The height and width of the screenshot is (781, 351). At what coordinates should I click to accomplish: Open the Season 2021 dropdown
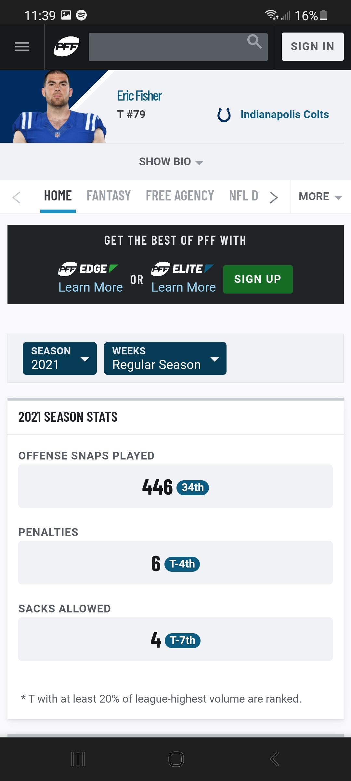(x=60, y=359)
